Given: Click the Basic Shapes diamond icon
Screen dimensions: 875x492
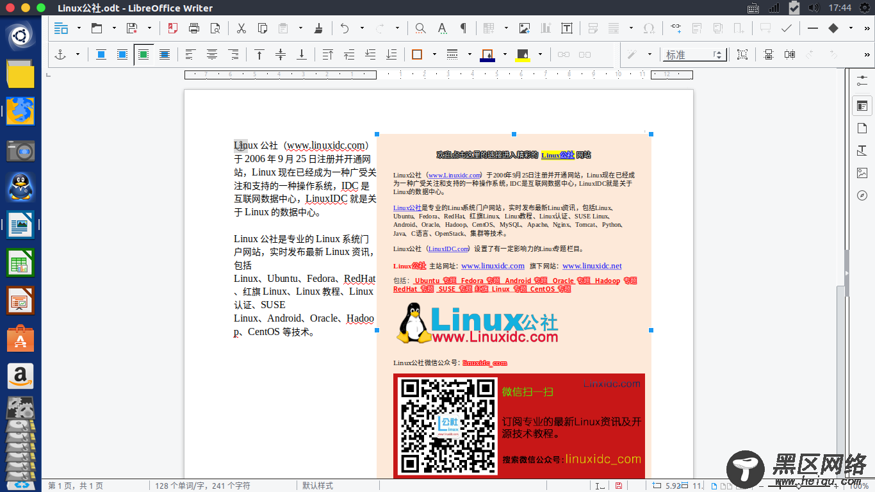Looking at the screenshot, I should click(x=833, y=28).
